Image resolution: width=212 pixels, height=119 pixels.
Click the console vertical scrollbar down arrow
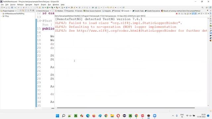[x=208, y=105]
